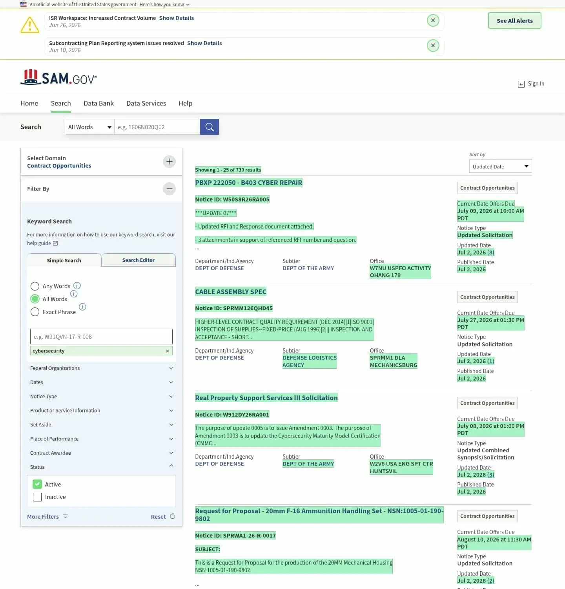Click the help guide external link icon

[55, 243]
